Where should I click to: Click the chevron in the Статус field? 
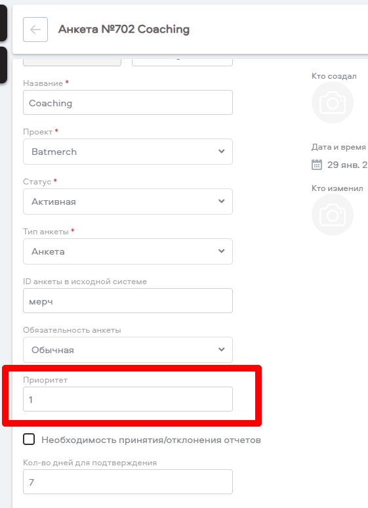click(x=222, y=201)
